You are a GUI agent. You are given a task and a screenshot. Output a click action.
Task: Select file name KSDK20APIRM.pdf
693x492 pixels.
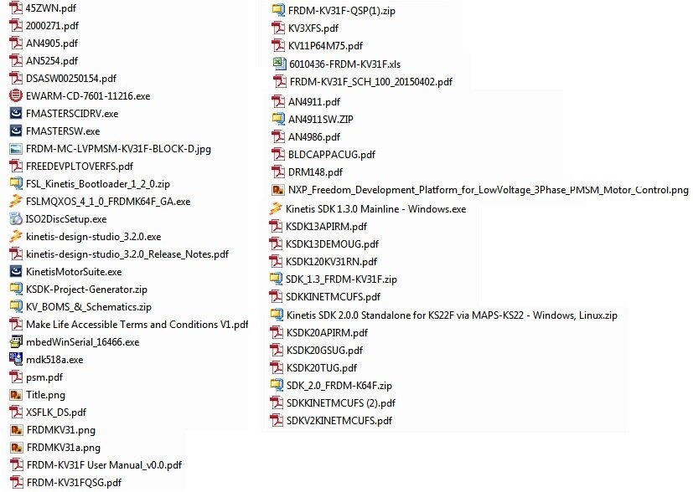point(328,333)
